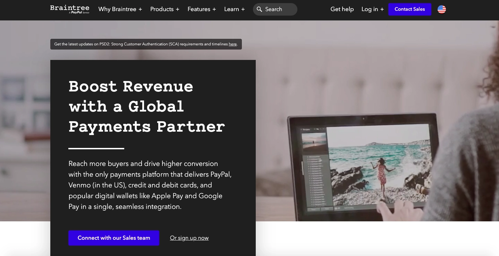Expand the Products menu
499x256 pixels.
coord(165,9)
